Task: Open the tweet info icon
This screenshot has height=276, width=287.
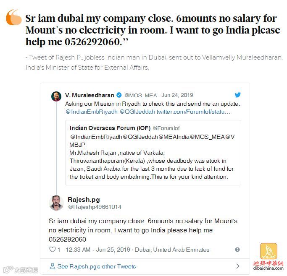Action: coord(237,250)
